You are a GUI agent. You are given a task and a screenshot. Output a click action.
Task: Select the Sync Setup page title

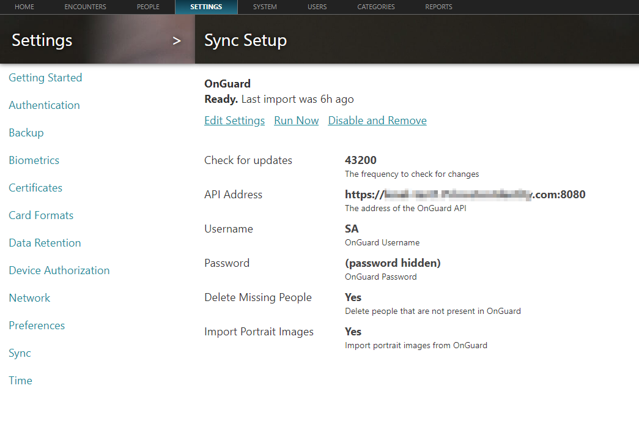(x=245, y=40)
